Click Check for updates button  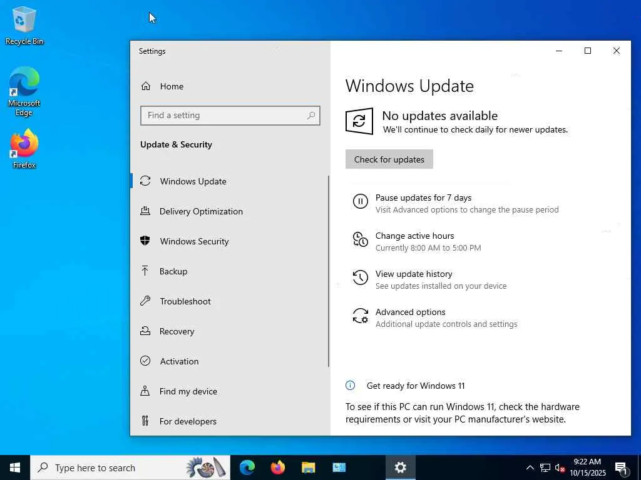point(389,159)
